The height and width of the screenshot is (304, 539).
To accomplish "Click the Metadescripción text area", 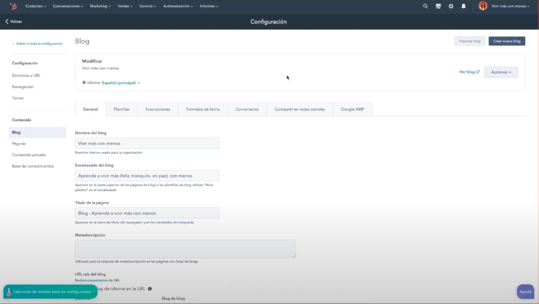I will [x=185, y=249].
